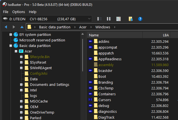This screenshot has width=178, height=120.
Task: Open help via the blue question mark
Action: 140,19
